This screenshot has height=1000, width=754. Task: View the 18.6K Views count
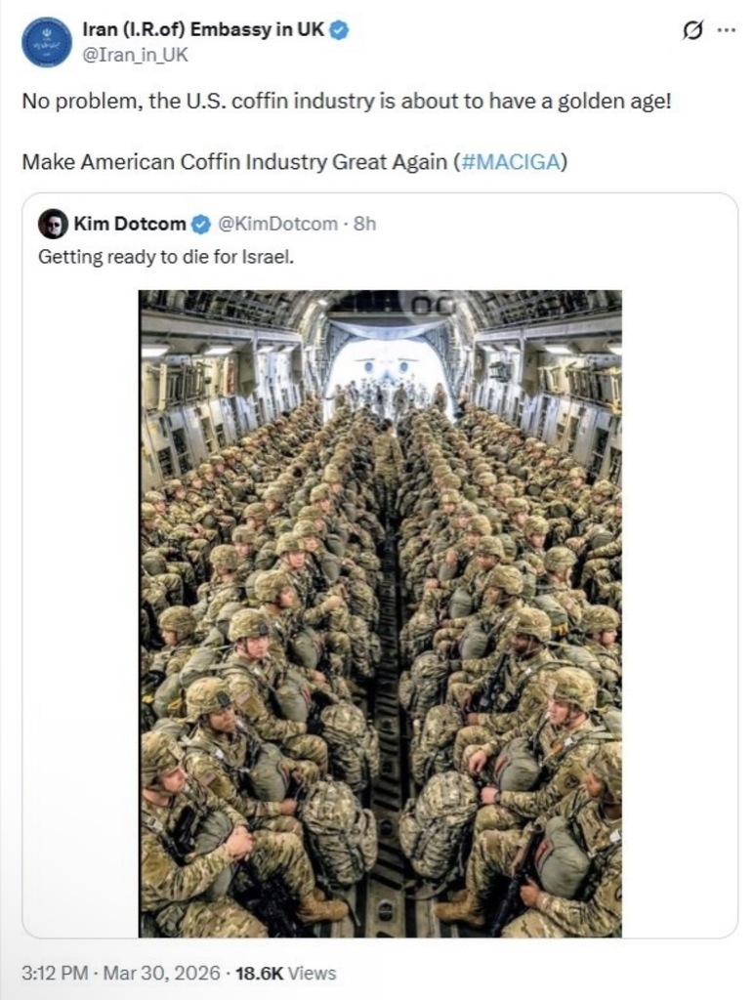click(285, 973)
